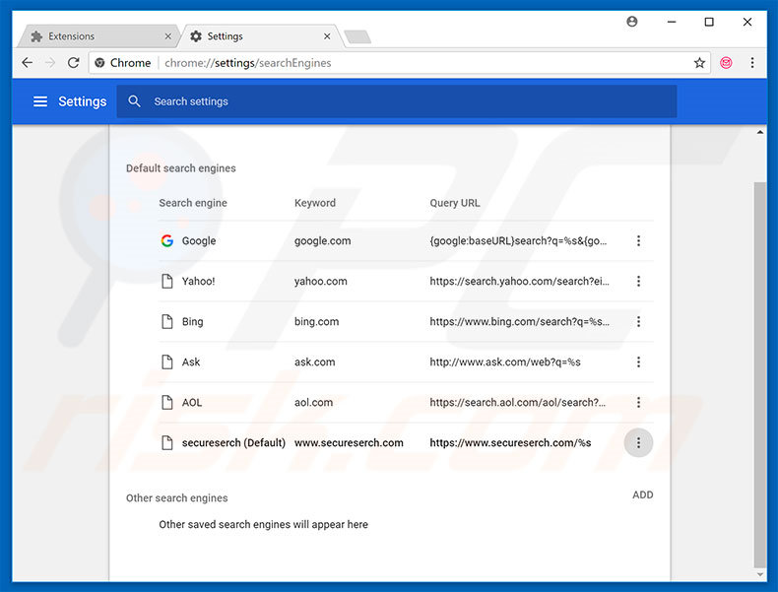Select the Ask search engine name
778x592 pixels.
(190, 362)
